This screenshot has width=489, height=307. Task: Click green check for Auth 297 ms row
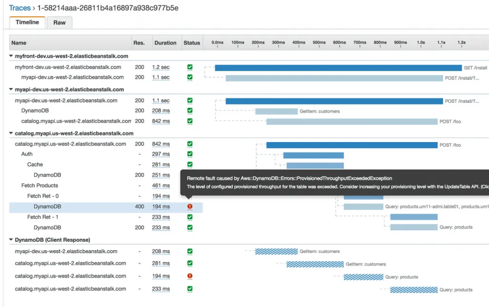coord(190,154)
